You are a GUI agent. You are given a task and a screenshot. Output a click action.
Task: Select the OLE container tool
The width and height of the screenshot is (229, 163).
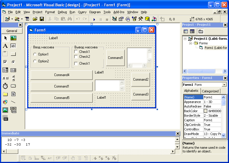point(5,118)
